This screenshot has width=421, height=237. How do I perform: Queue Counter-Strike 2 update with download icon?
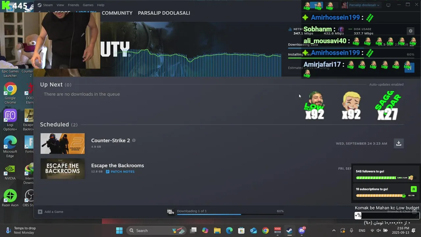click(399, 143)
